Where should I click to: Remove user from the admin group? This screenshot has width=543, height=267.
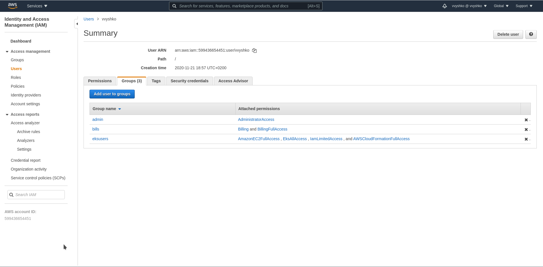coord(526,120)
